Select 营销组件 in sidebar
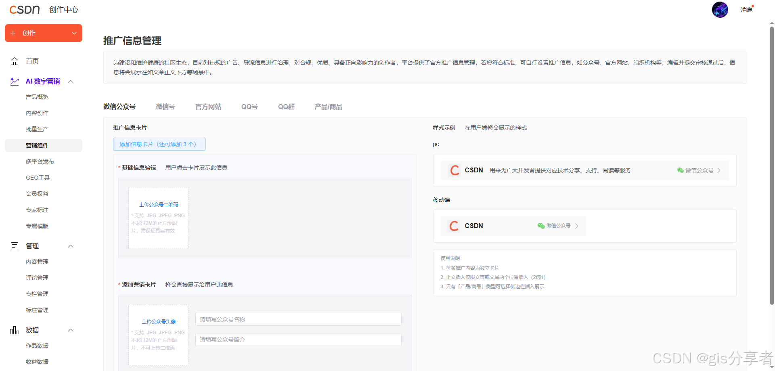 (44, 145)
